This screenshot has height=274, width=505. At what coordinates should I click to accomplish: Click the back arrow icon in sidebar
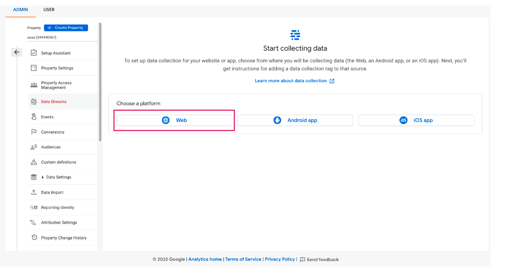(x=17, y=52)
